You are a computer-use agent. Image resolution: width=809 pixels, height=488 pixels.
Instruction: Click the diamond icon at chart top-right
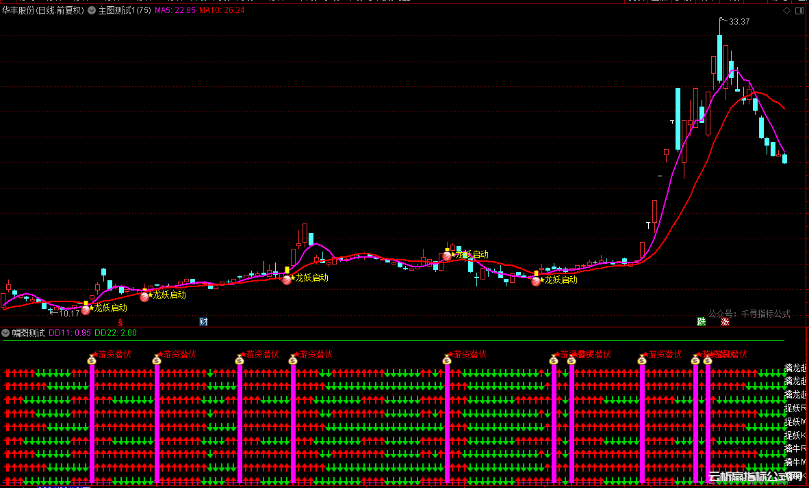[786, 11]
